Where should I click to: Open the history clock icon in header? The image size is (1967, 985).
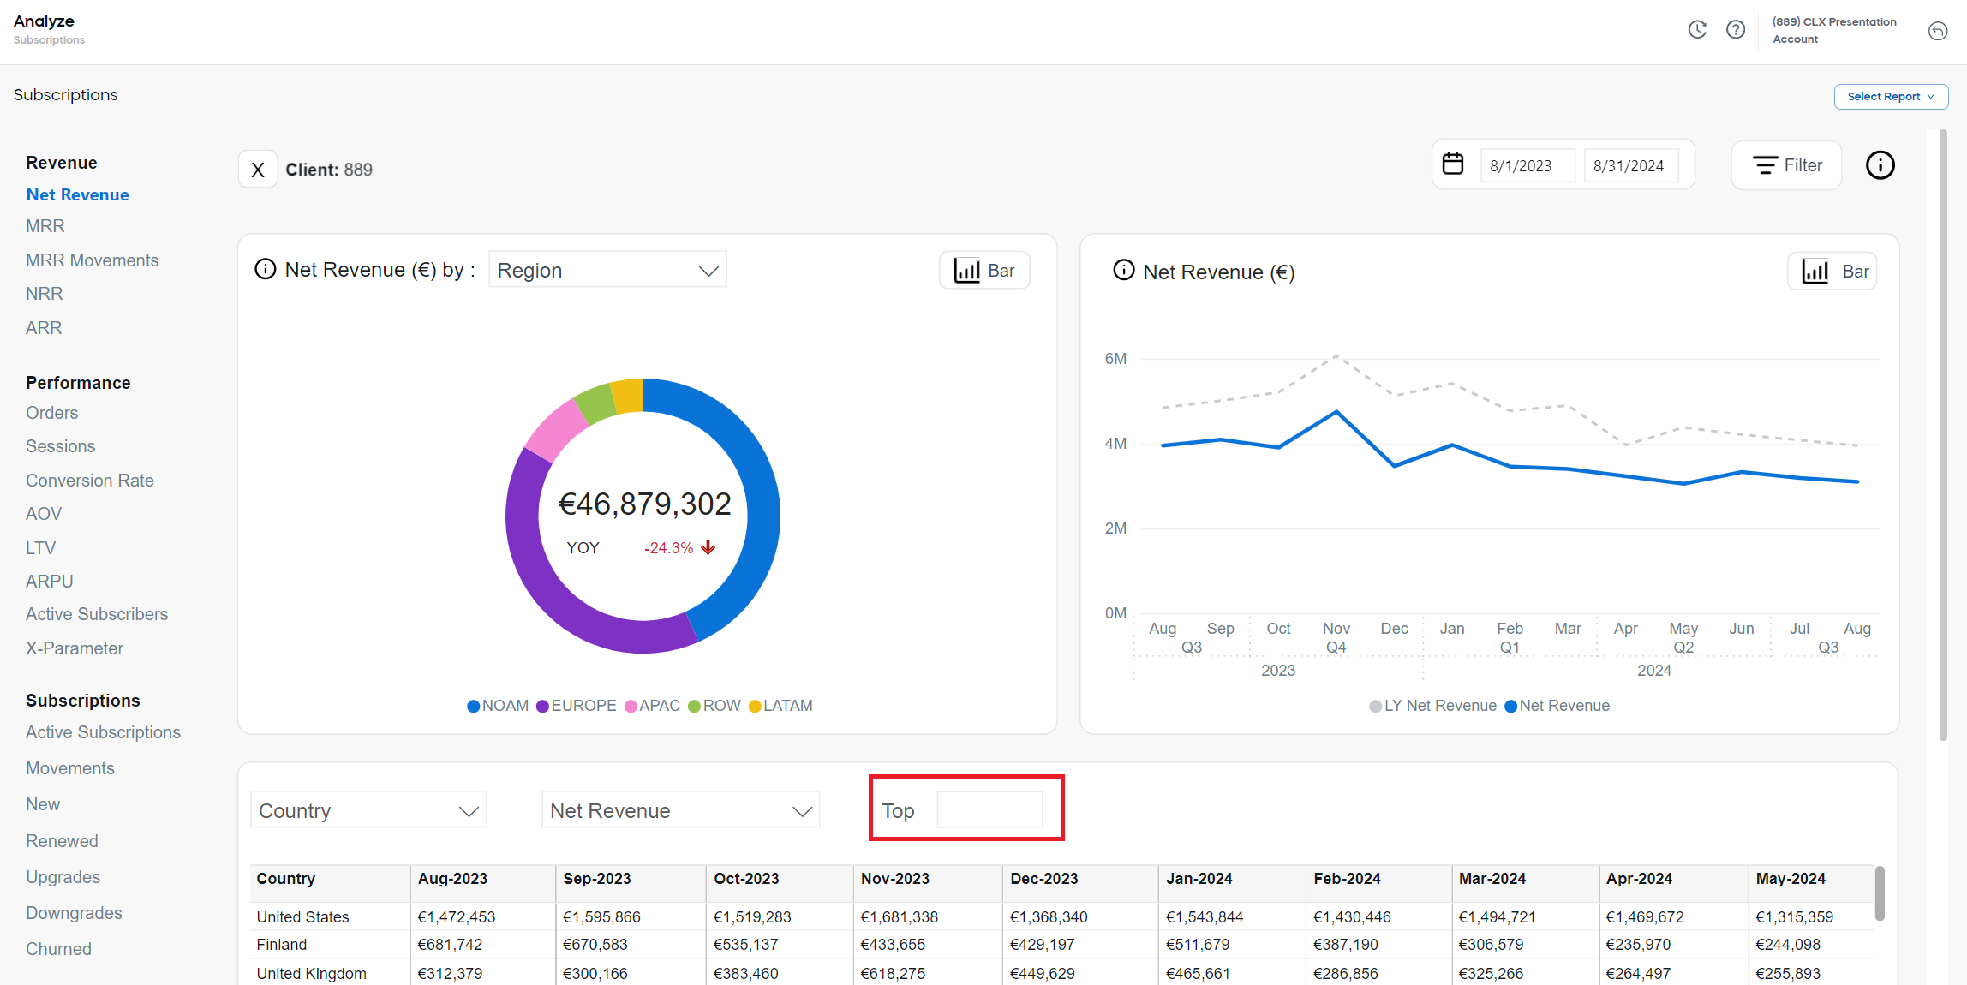[1697, 30]
